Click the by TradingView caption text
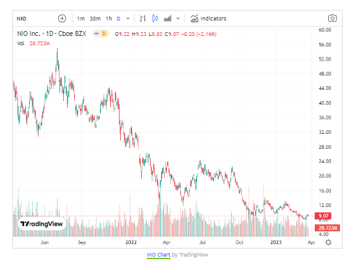 coord(190,255)
